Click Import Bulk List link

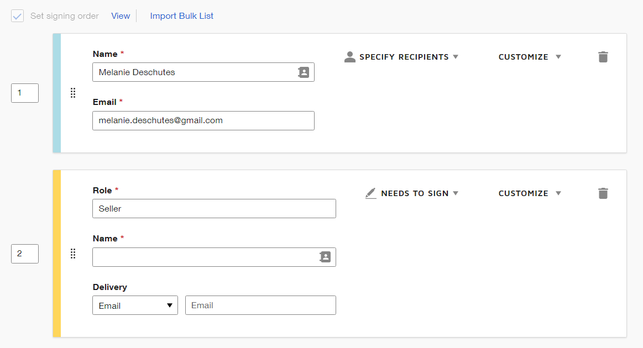[x=182, y=16]
